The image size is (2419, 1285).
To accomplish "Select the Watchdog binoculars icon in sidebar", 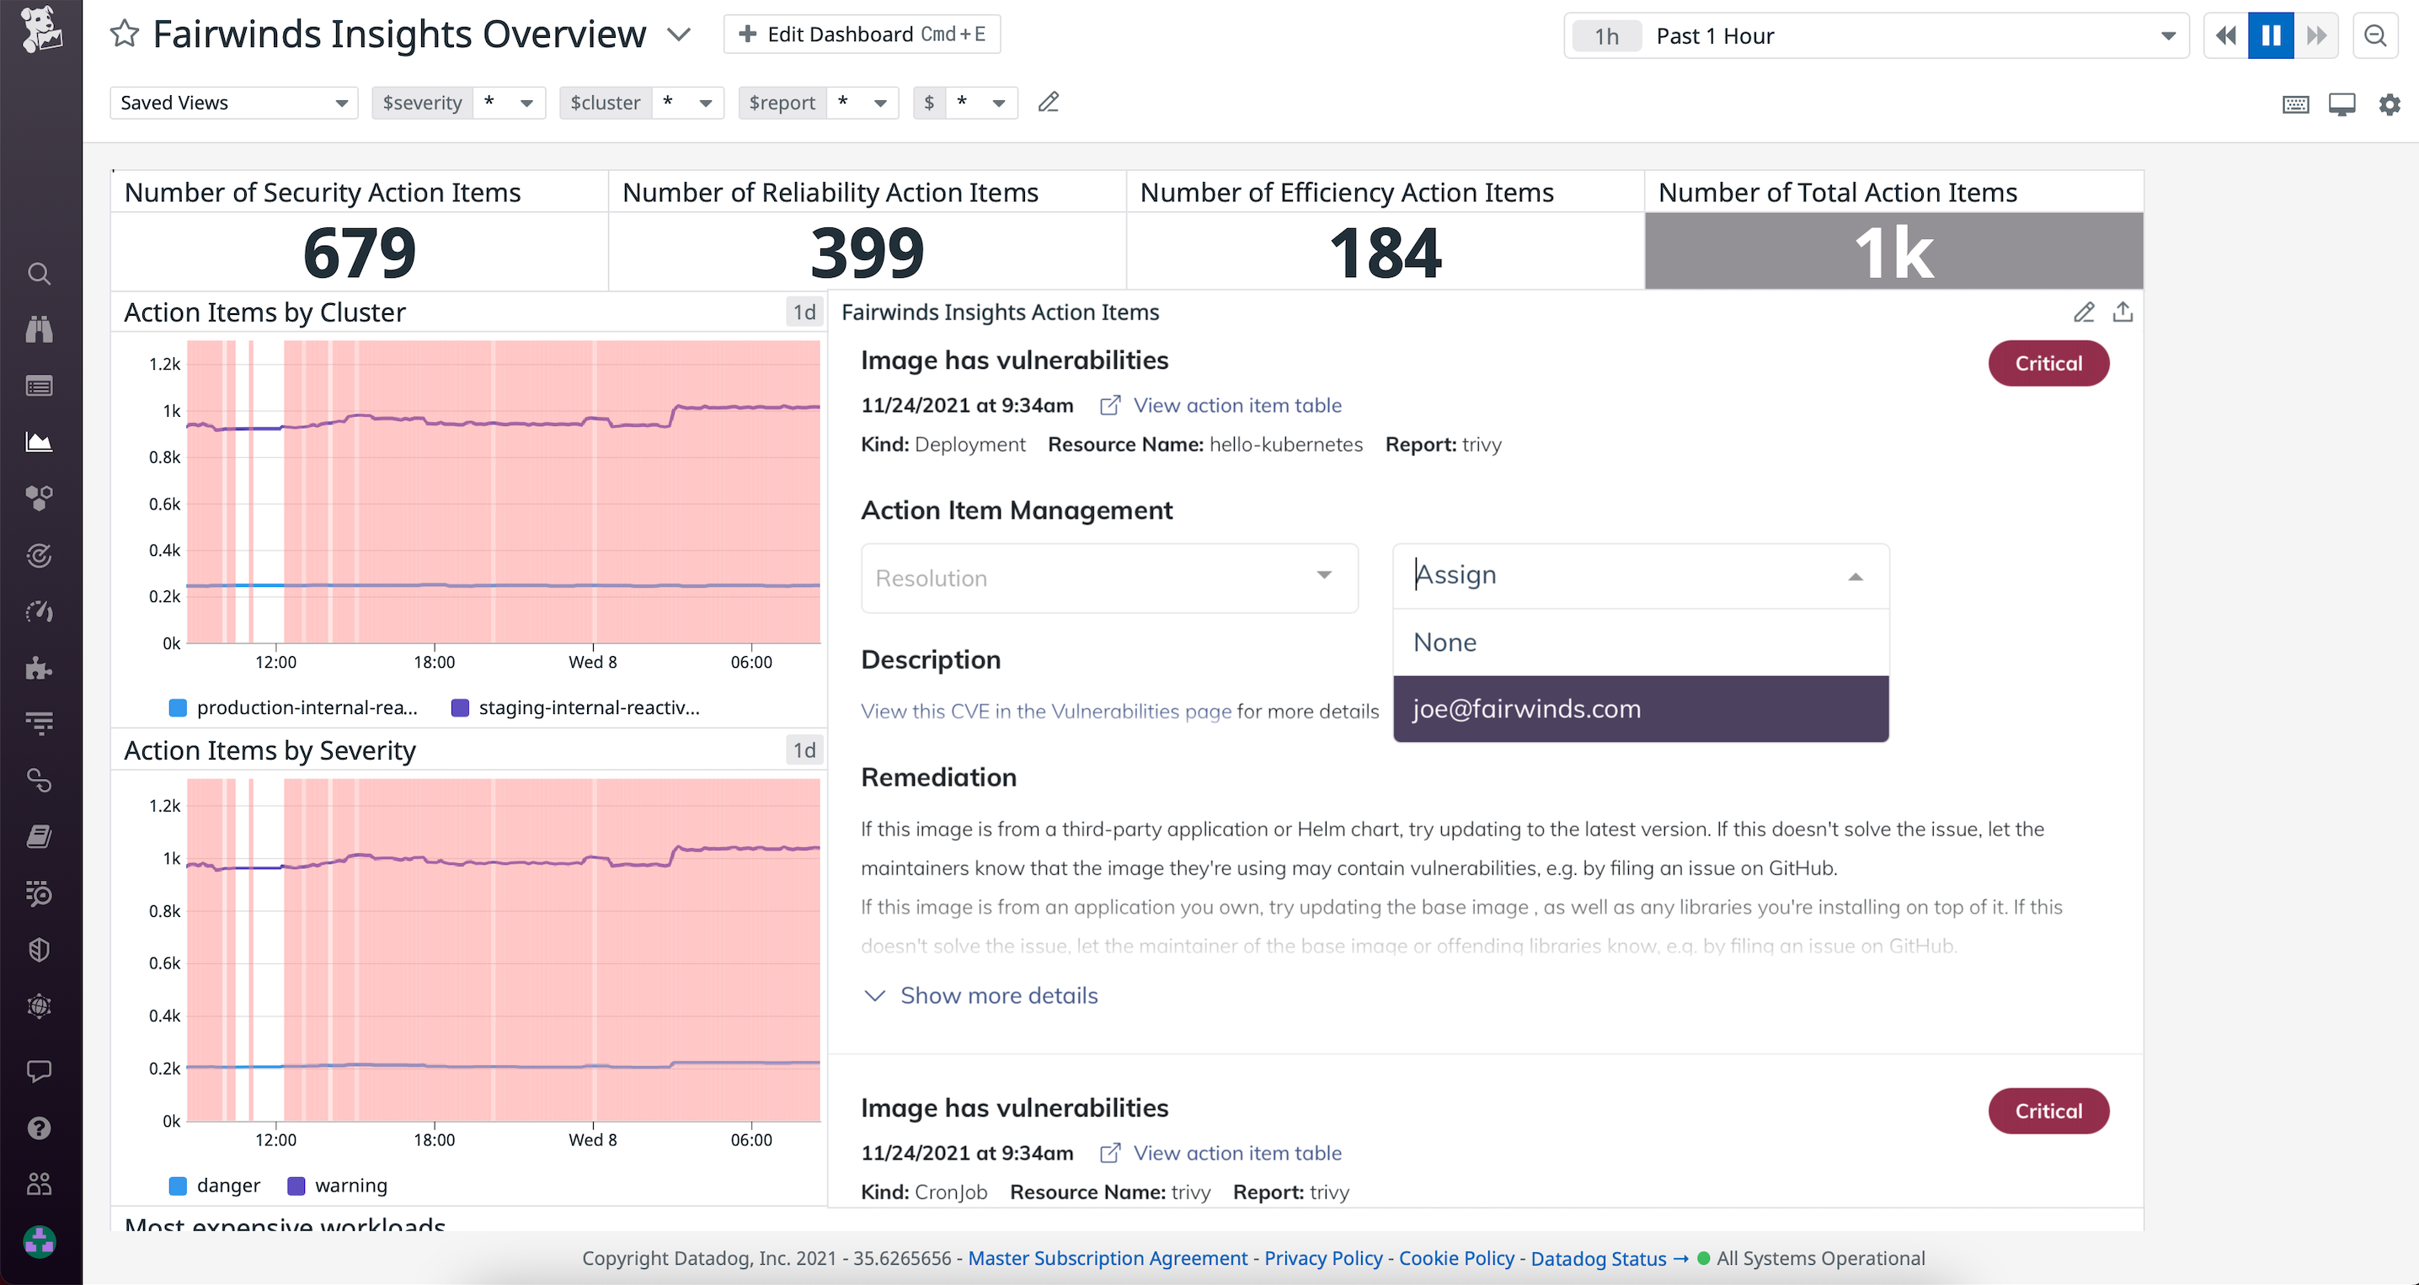I will pos(40,329).
